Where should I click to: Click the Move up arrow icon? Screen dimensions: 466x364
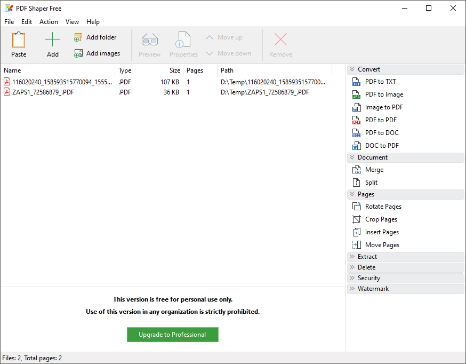[210, 37]
